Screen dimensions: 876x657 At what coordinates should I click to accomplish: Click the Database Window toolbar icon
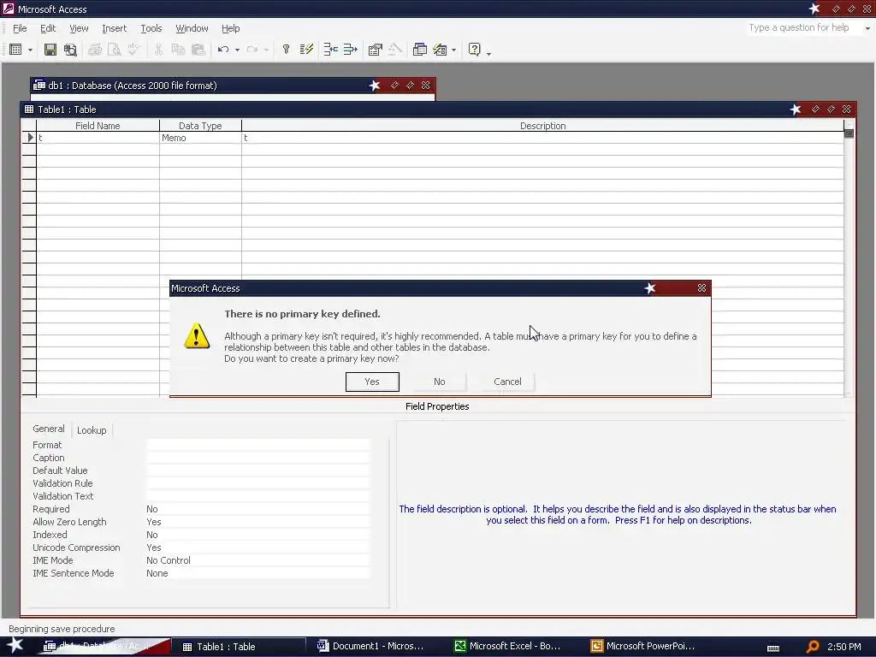click(x=419, y=50)
